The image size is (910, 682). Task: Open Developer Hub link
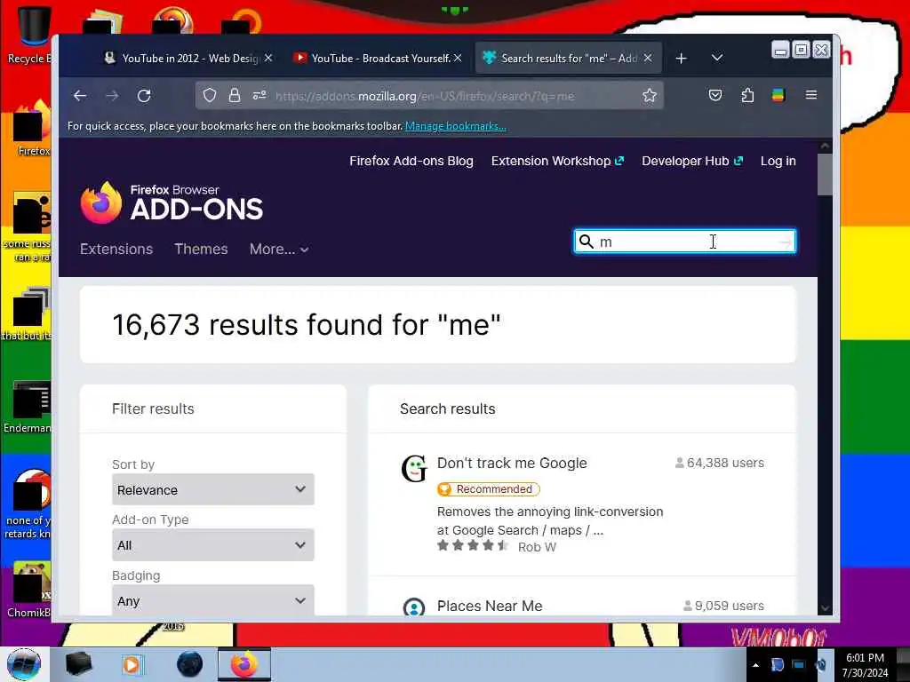(x=691, y=162)
